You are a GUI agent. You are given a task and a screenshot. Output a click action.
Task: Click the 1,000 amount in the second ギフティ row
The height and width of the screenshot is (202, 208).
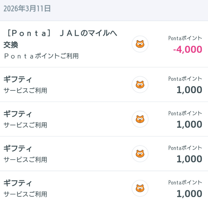pyautogui.click(x=189, y=124)
